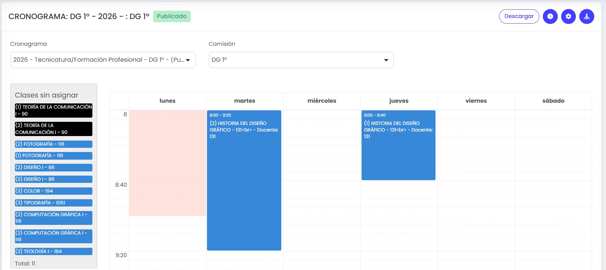Viewport: 606px width, 270px height.
Task: Open Tuesday's 8:00 - 9:20 Historia del Diseño event
Action: point(244,180)
